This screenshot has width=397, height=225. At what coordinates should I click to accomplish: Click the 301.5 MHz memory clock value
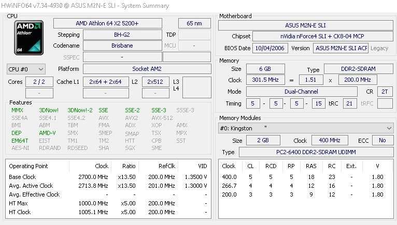265,80
